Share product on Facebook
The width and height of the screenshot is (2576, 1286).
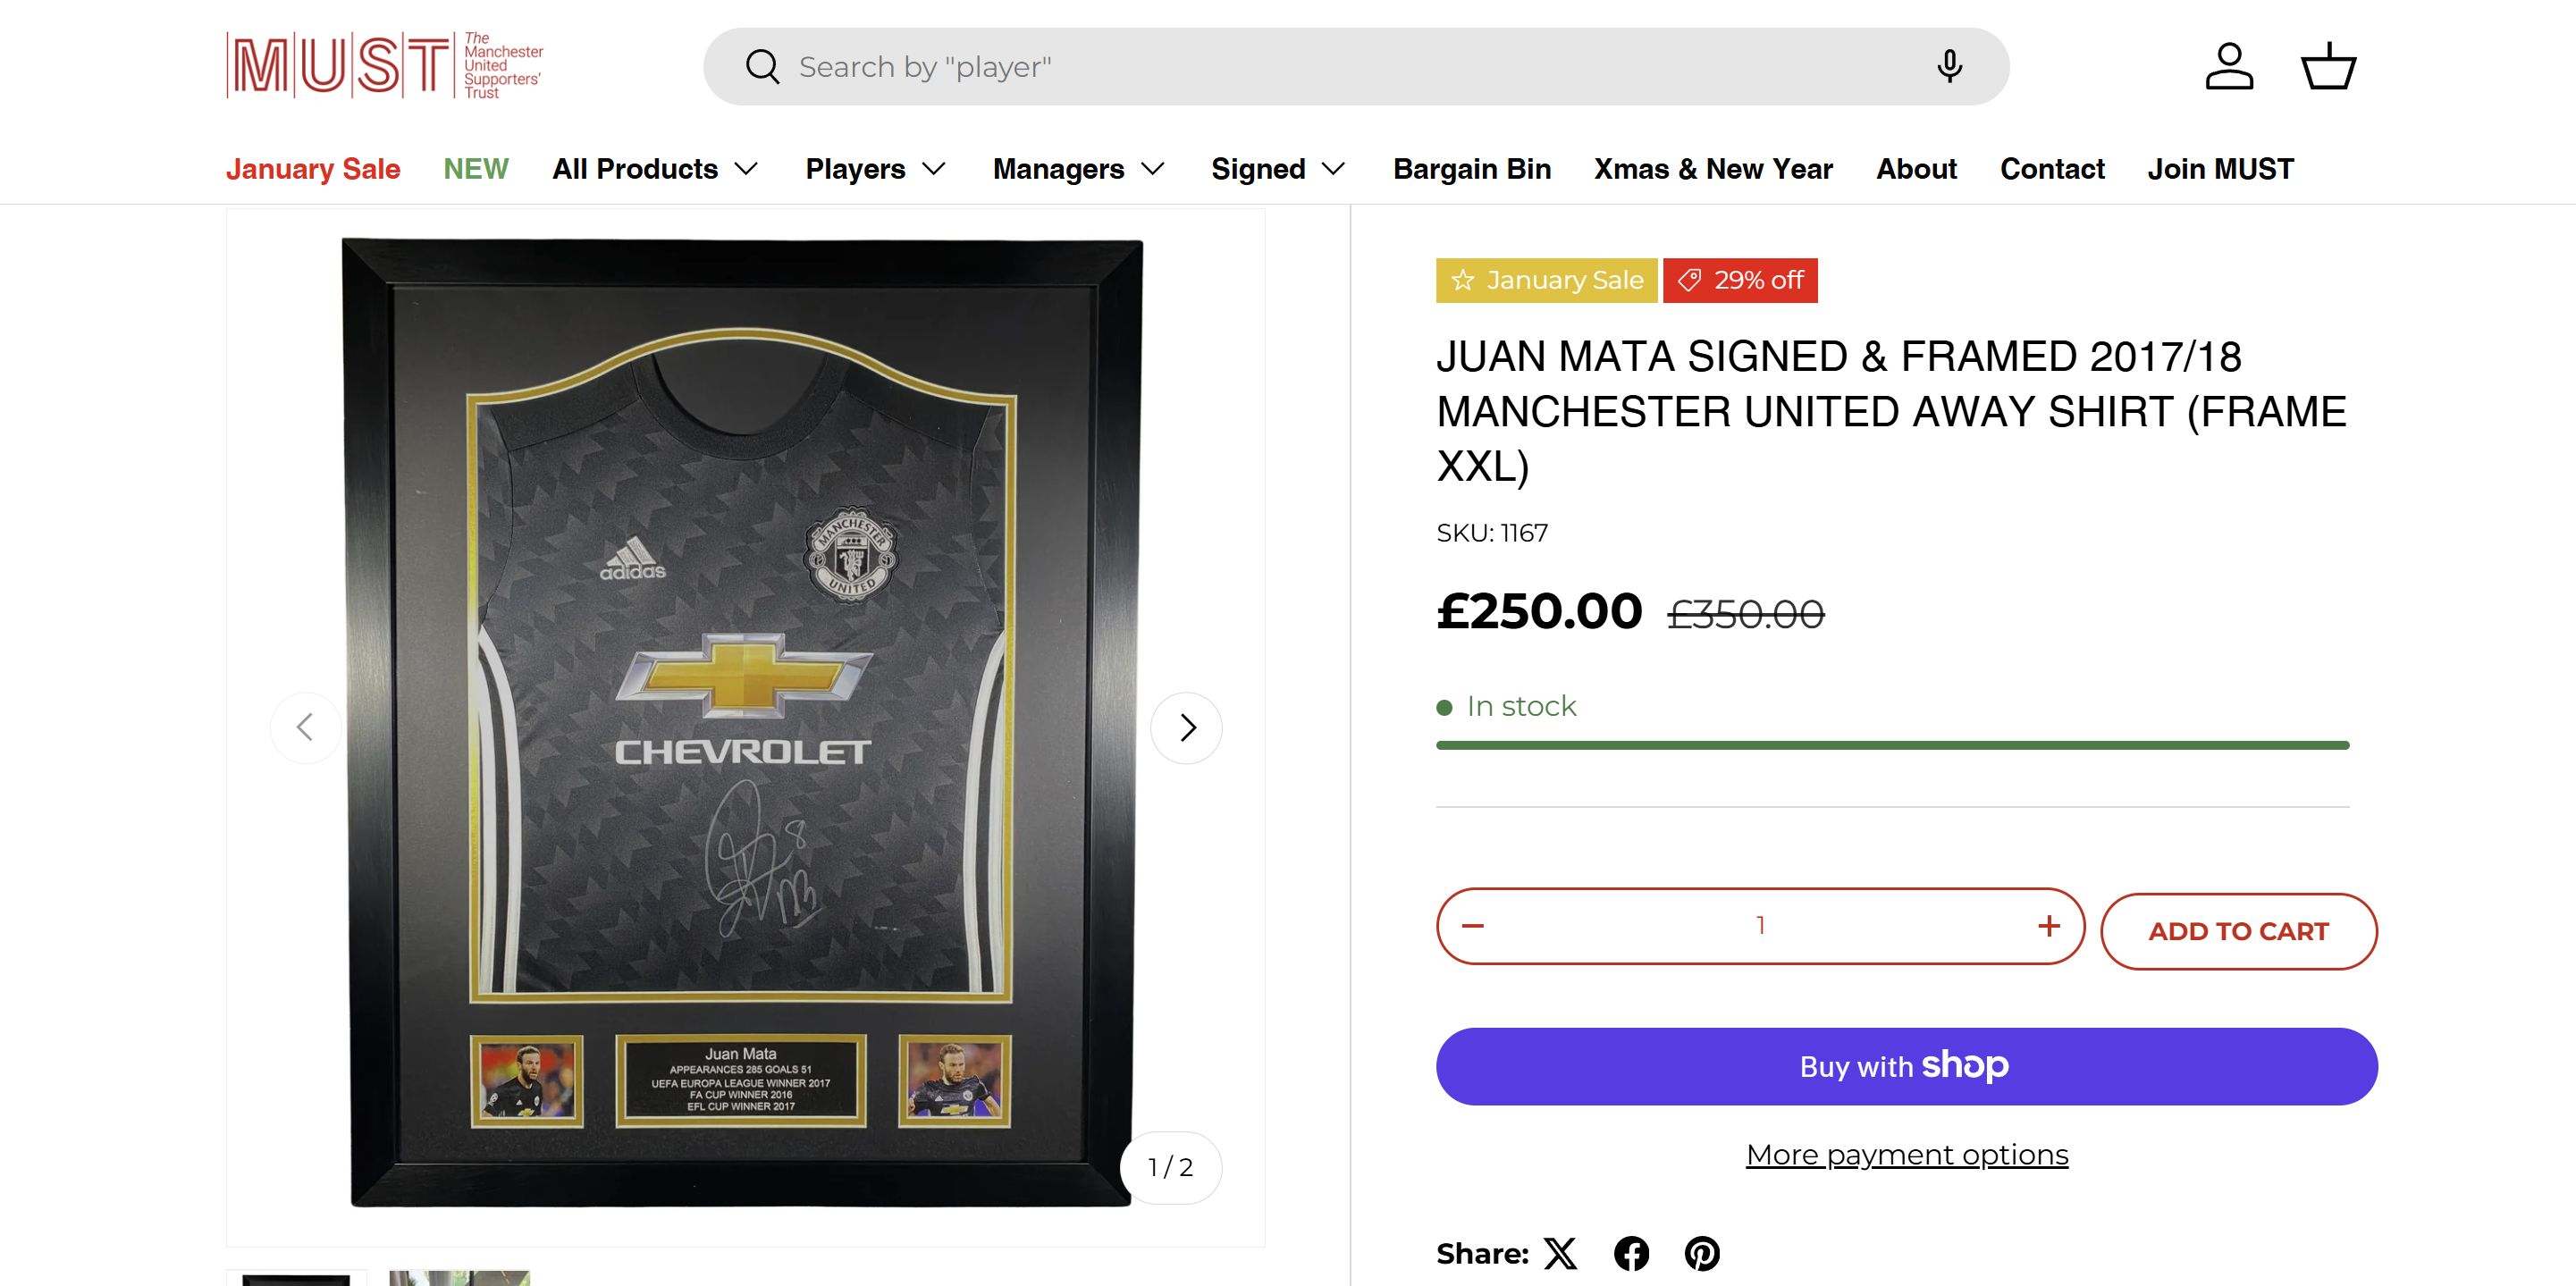point(1631,1253)
